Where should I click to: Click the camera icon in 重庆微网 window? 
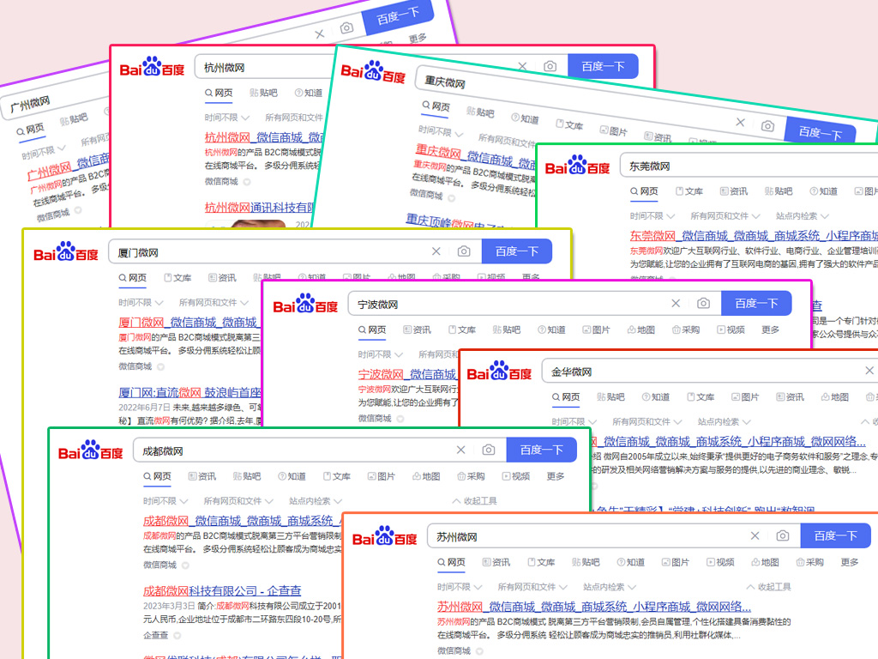767,126
